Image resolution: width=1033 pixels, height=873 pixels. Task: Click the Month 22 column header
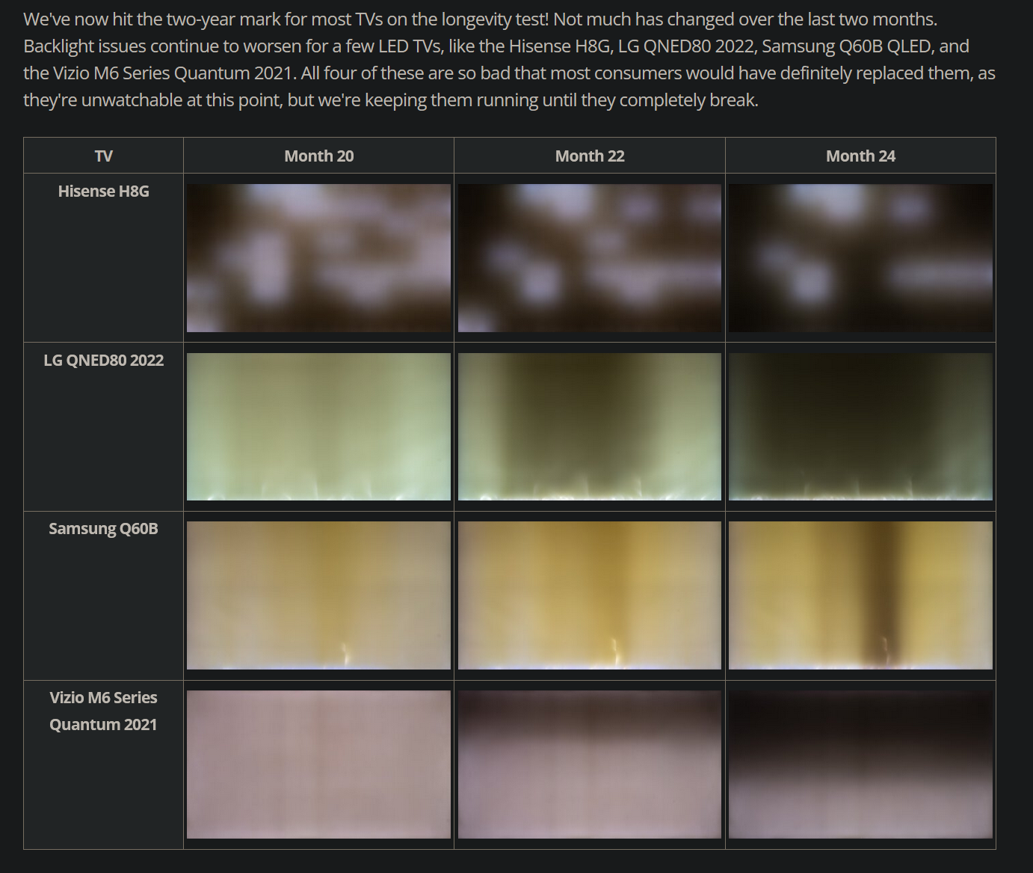[x=590, y=156]
